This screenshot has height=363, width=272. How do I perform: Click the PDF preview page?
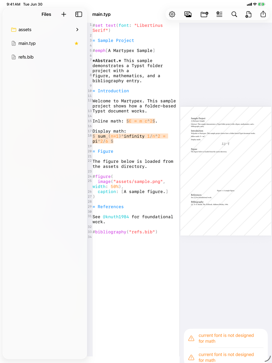pyautogui.click(x=226, y=171)
